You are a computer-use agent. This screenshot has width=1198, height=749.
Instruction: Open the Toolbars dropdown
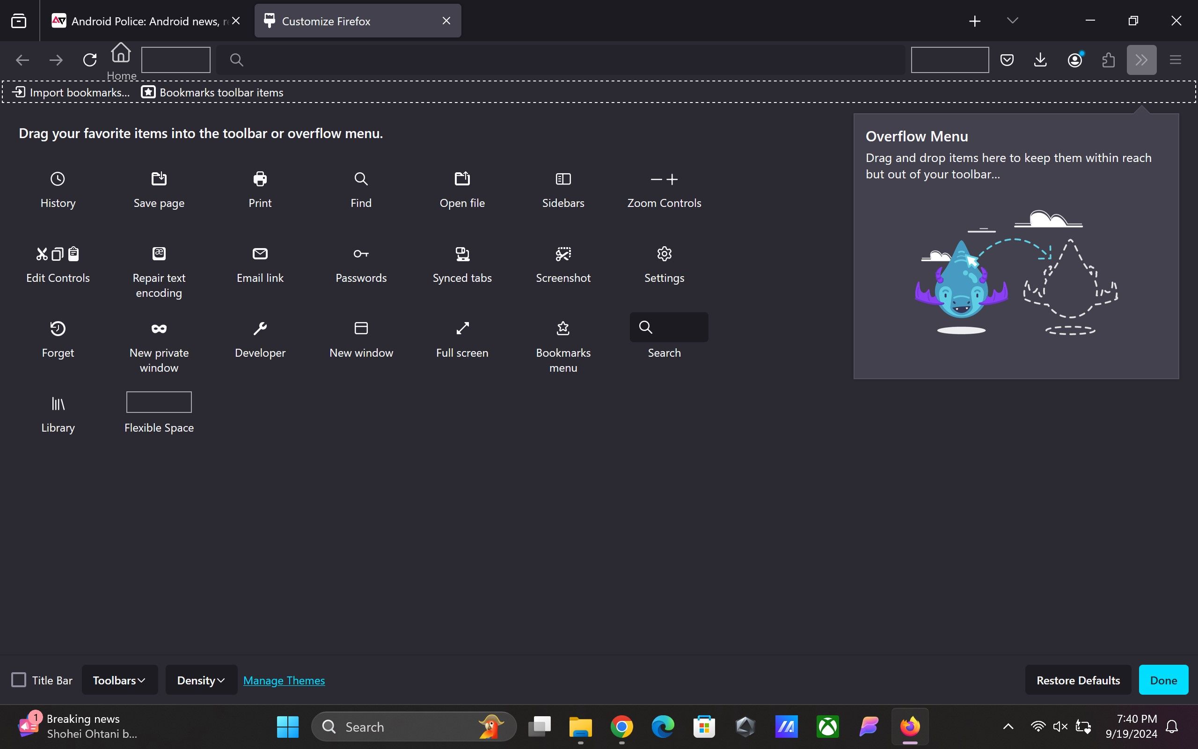[x=119, y=680]
